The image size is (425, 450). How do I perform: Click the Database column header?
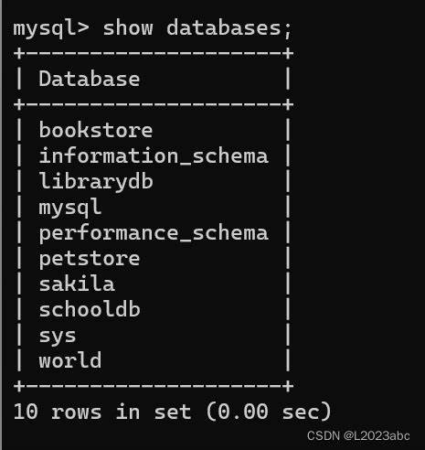[90, 79]
